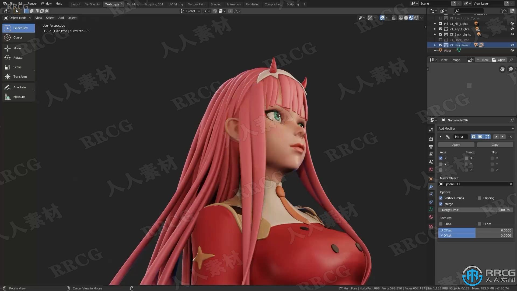Open Add Modifier dropdown

tap(476, 129)
